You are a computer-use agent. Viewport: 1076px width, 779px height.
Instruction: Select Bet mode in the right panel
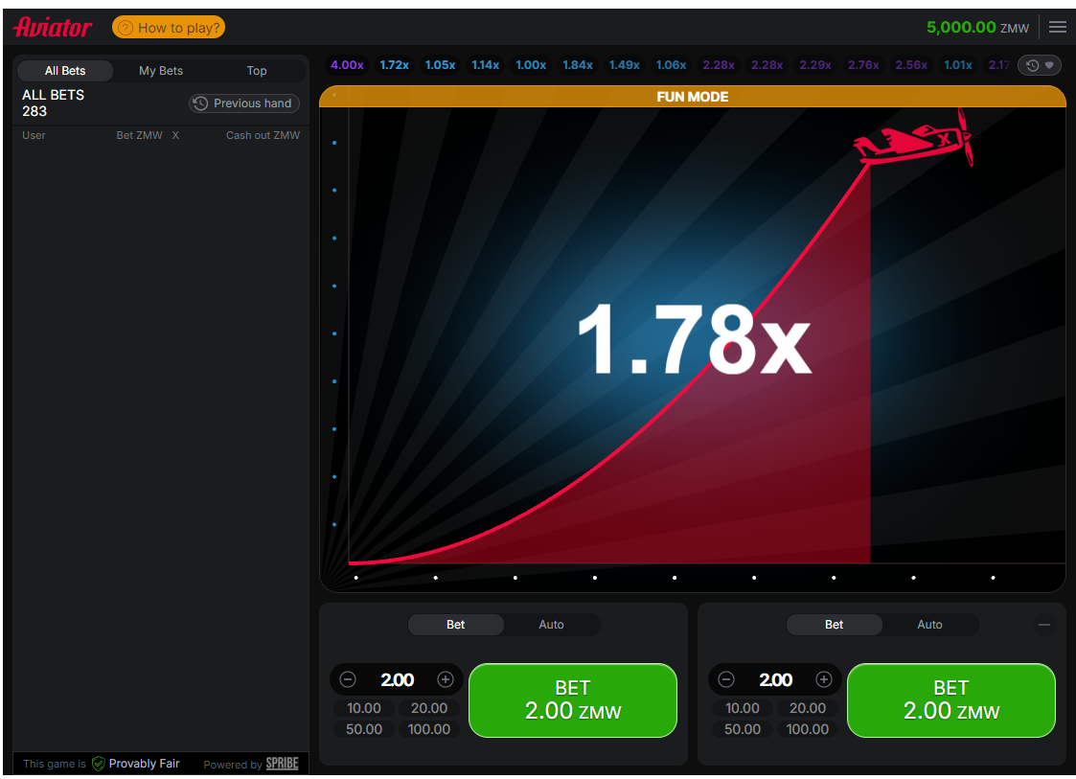pos(834,625)
